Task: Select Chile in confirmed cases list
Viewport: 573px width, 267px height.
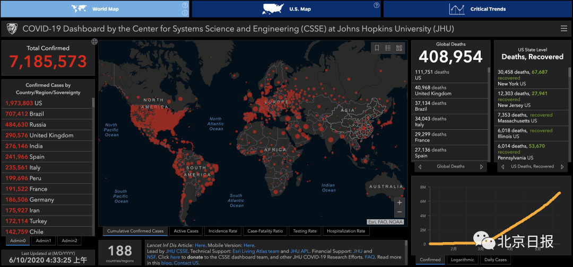Action: 46,232
